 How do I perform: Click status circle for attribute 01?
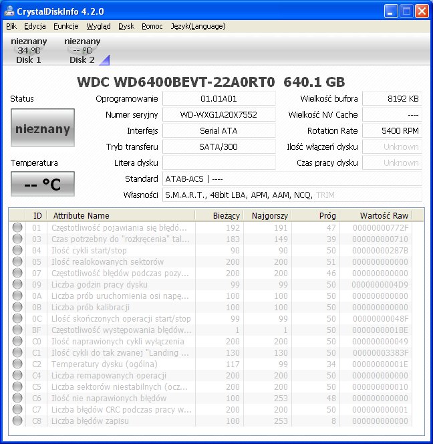coord(17,227)
